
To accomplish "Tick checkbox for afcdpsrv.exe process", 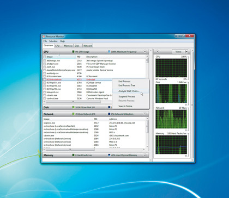I will 45,64.
